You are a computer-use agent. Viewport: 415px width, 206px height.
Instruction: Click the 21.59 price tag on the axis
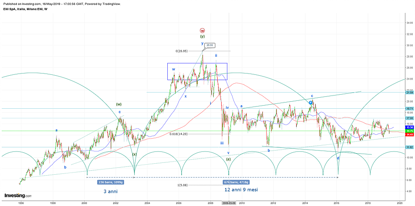[409, 92]
